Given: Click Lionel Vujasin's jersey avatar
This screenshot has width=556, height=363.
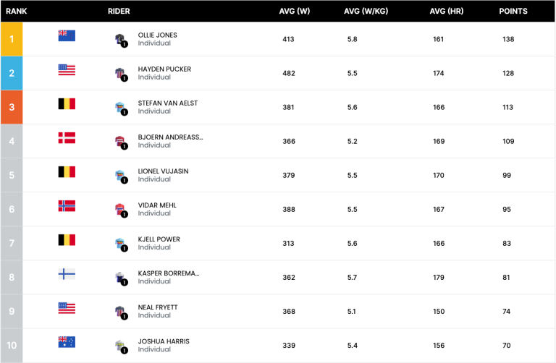Looking at the screenshot, I should (120, 176).
